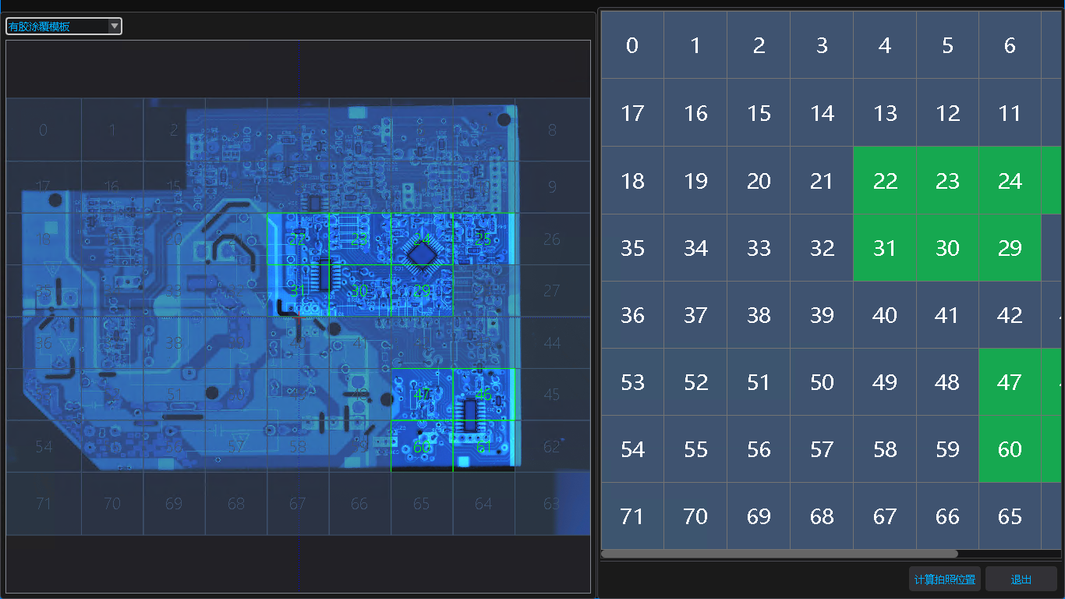The image size is (1065, 599).
Task: Select cell 53 in the number grid
Action: tap(632, 382)
